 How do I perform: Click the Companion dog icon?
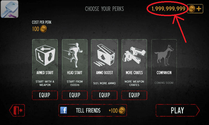164,55
